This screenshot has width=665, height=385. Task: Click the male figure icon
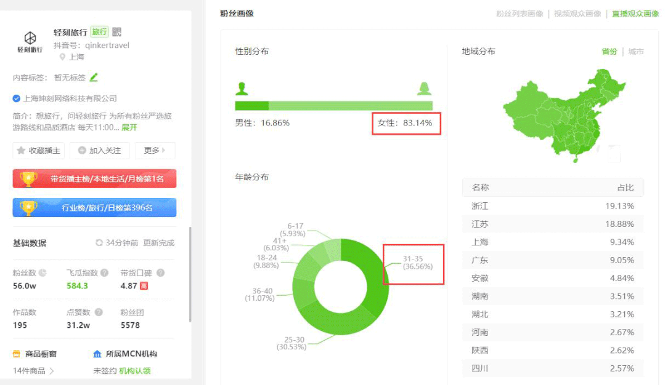point(242,89)
